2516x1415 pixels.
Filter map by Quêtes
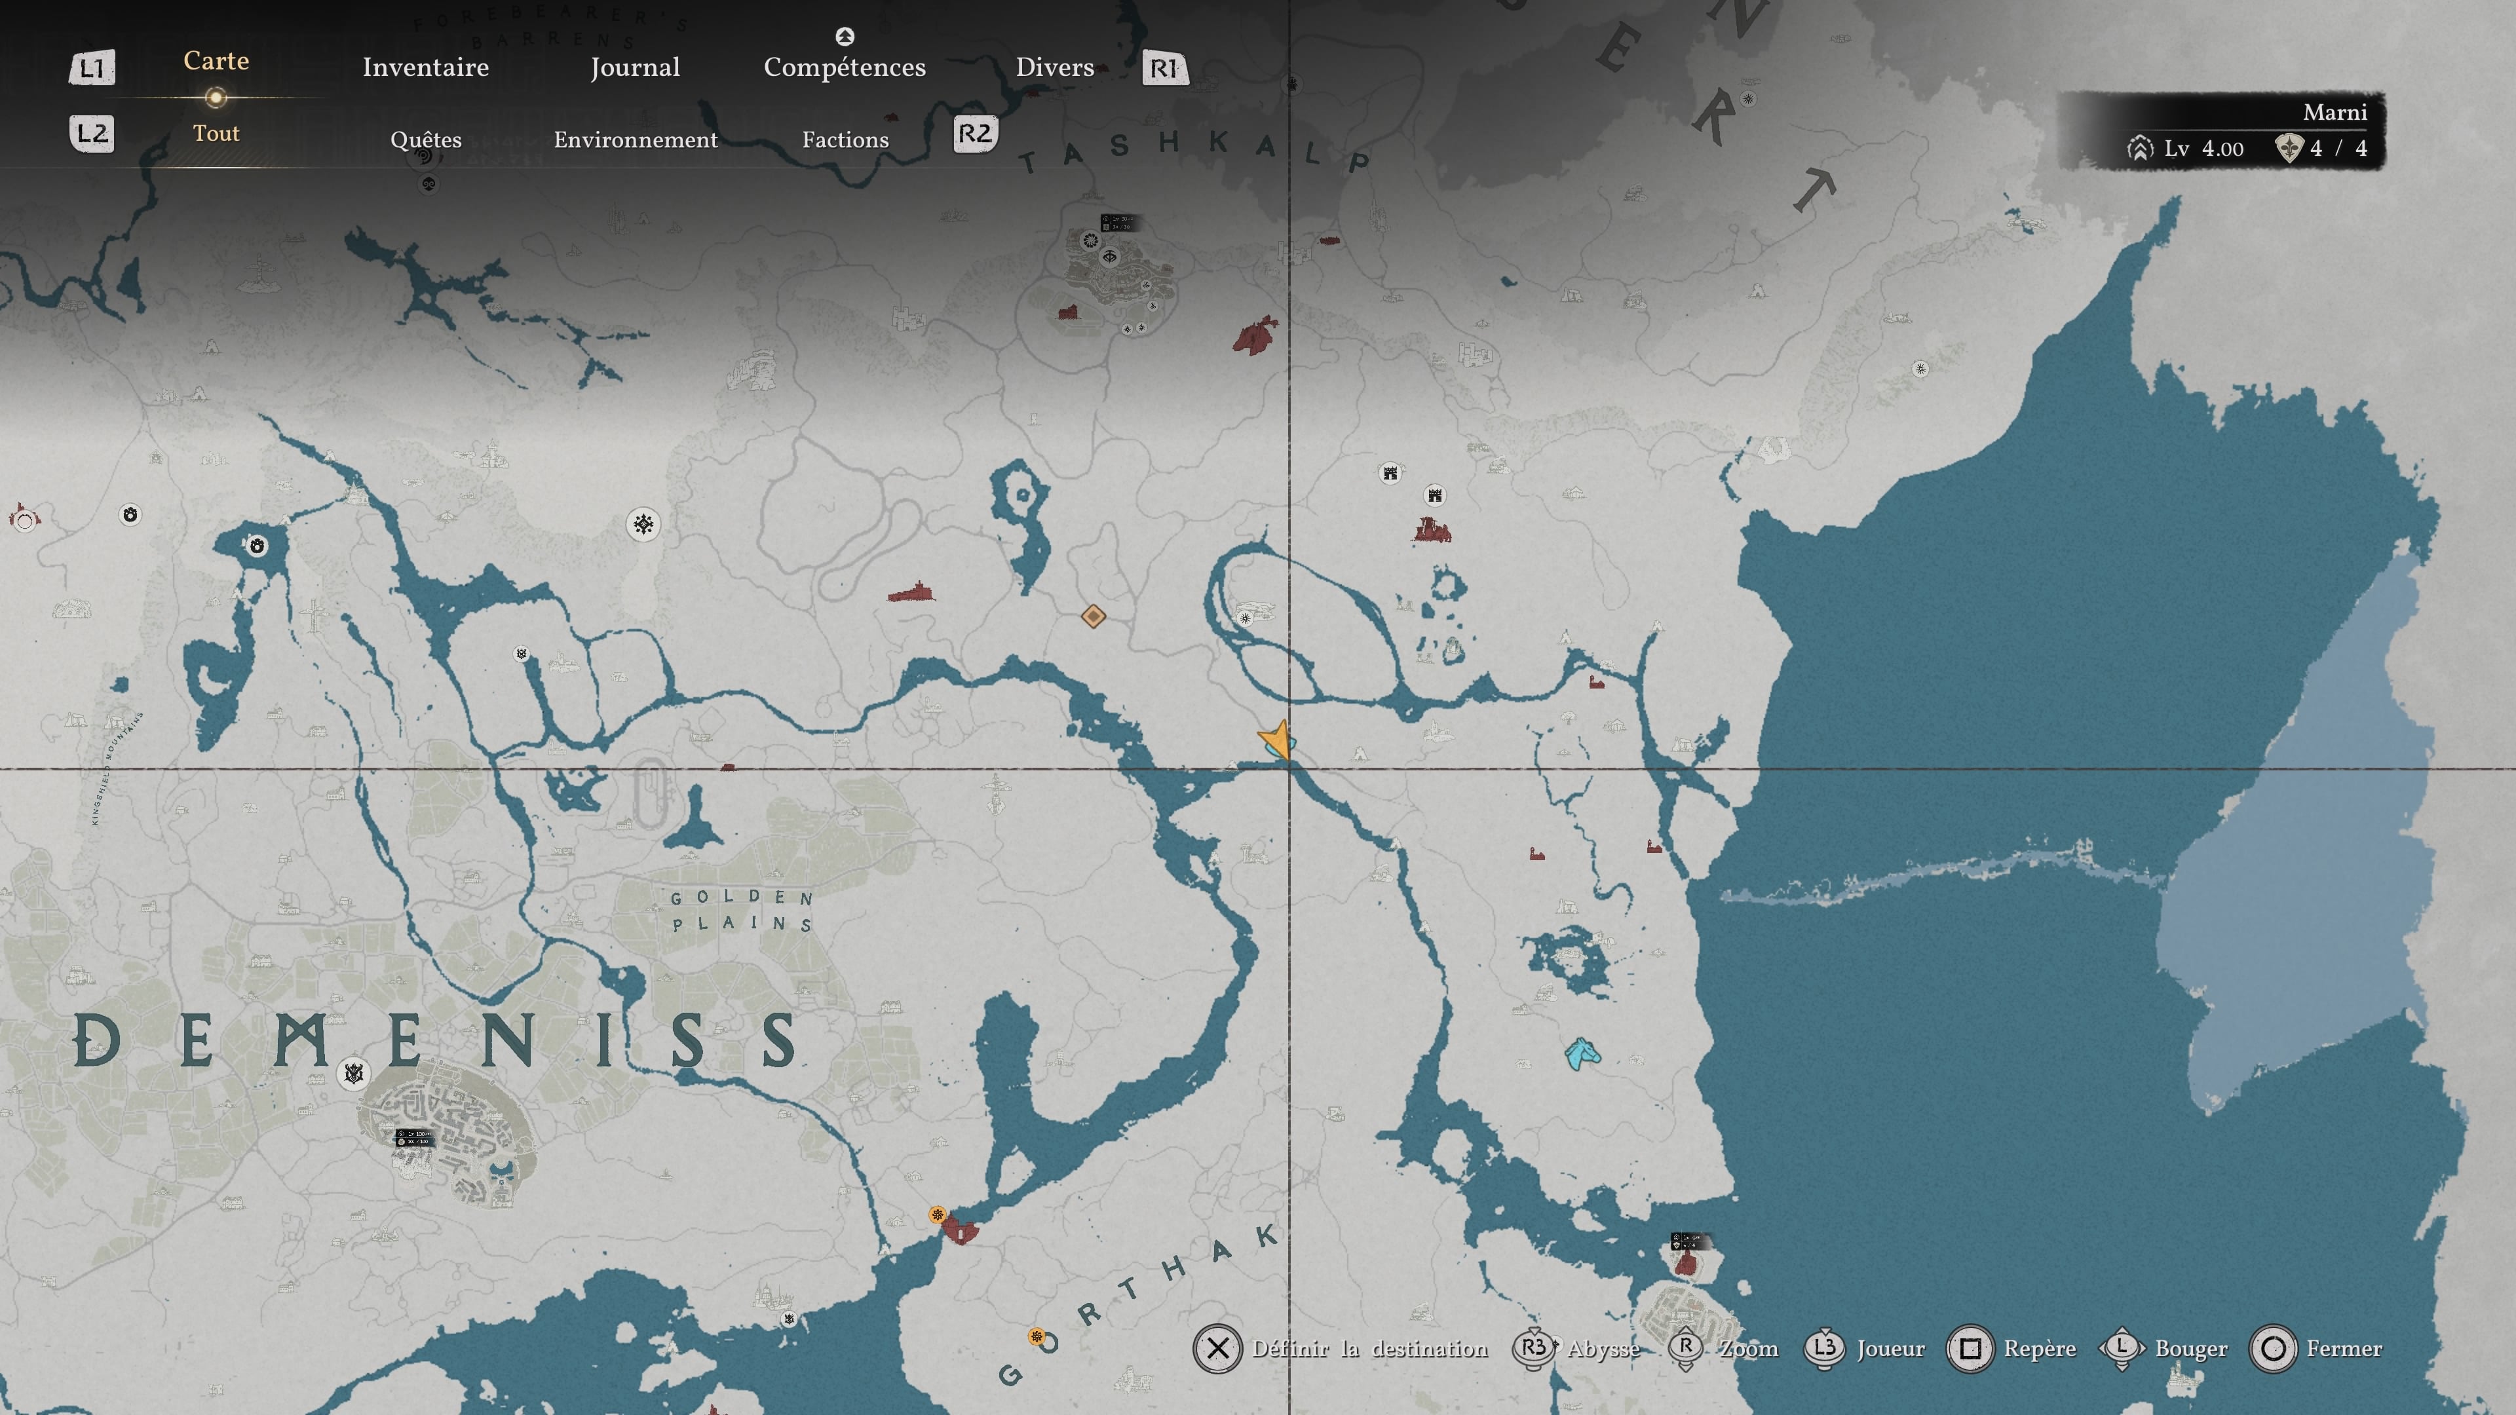(426, 140)
